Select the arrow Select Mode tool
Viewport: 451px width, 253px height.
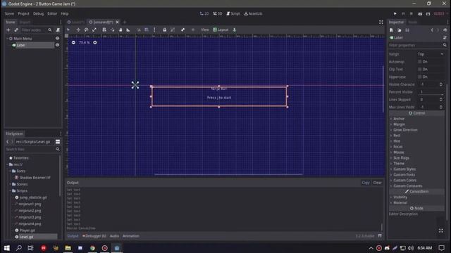click(68, 30)
